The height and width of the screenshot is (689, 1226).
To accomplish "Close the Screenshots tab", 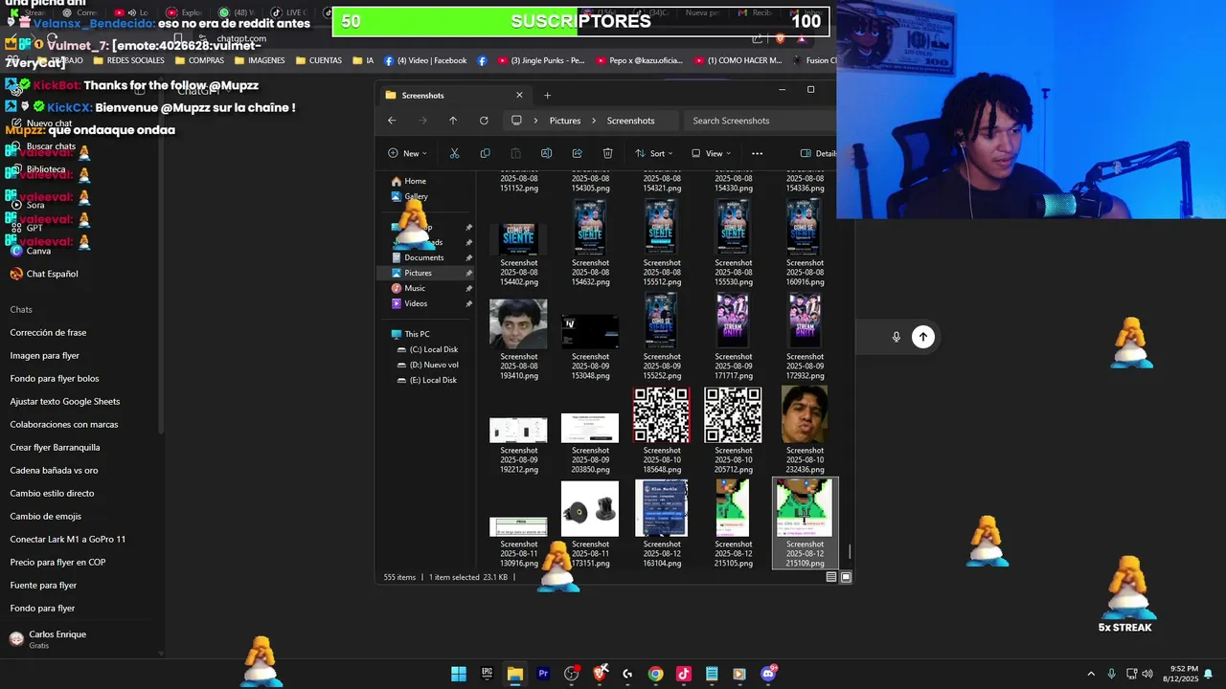I will [519, 95].
